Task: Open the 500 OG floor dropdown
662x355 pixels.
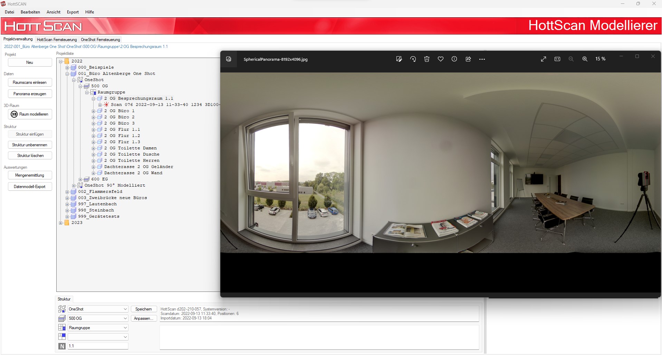Action: (x=125, y=318)
